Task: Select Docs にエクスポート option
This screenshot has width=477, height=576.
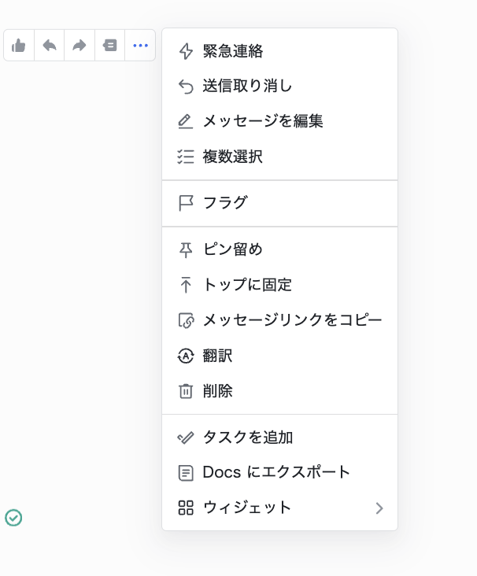Action: point(279,473)
